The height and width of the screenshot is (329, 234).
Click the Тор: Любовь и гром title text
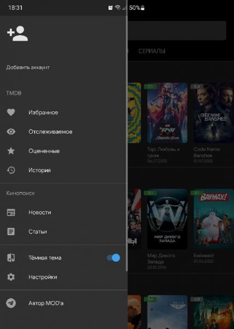pyautogui.click(x=163, y=152)
